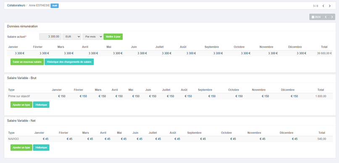This screenshot has width=339, height=163.
Task: Select the Données rémunération panel heading
Action: (22, 26)
